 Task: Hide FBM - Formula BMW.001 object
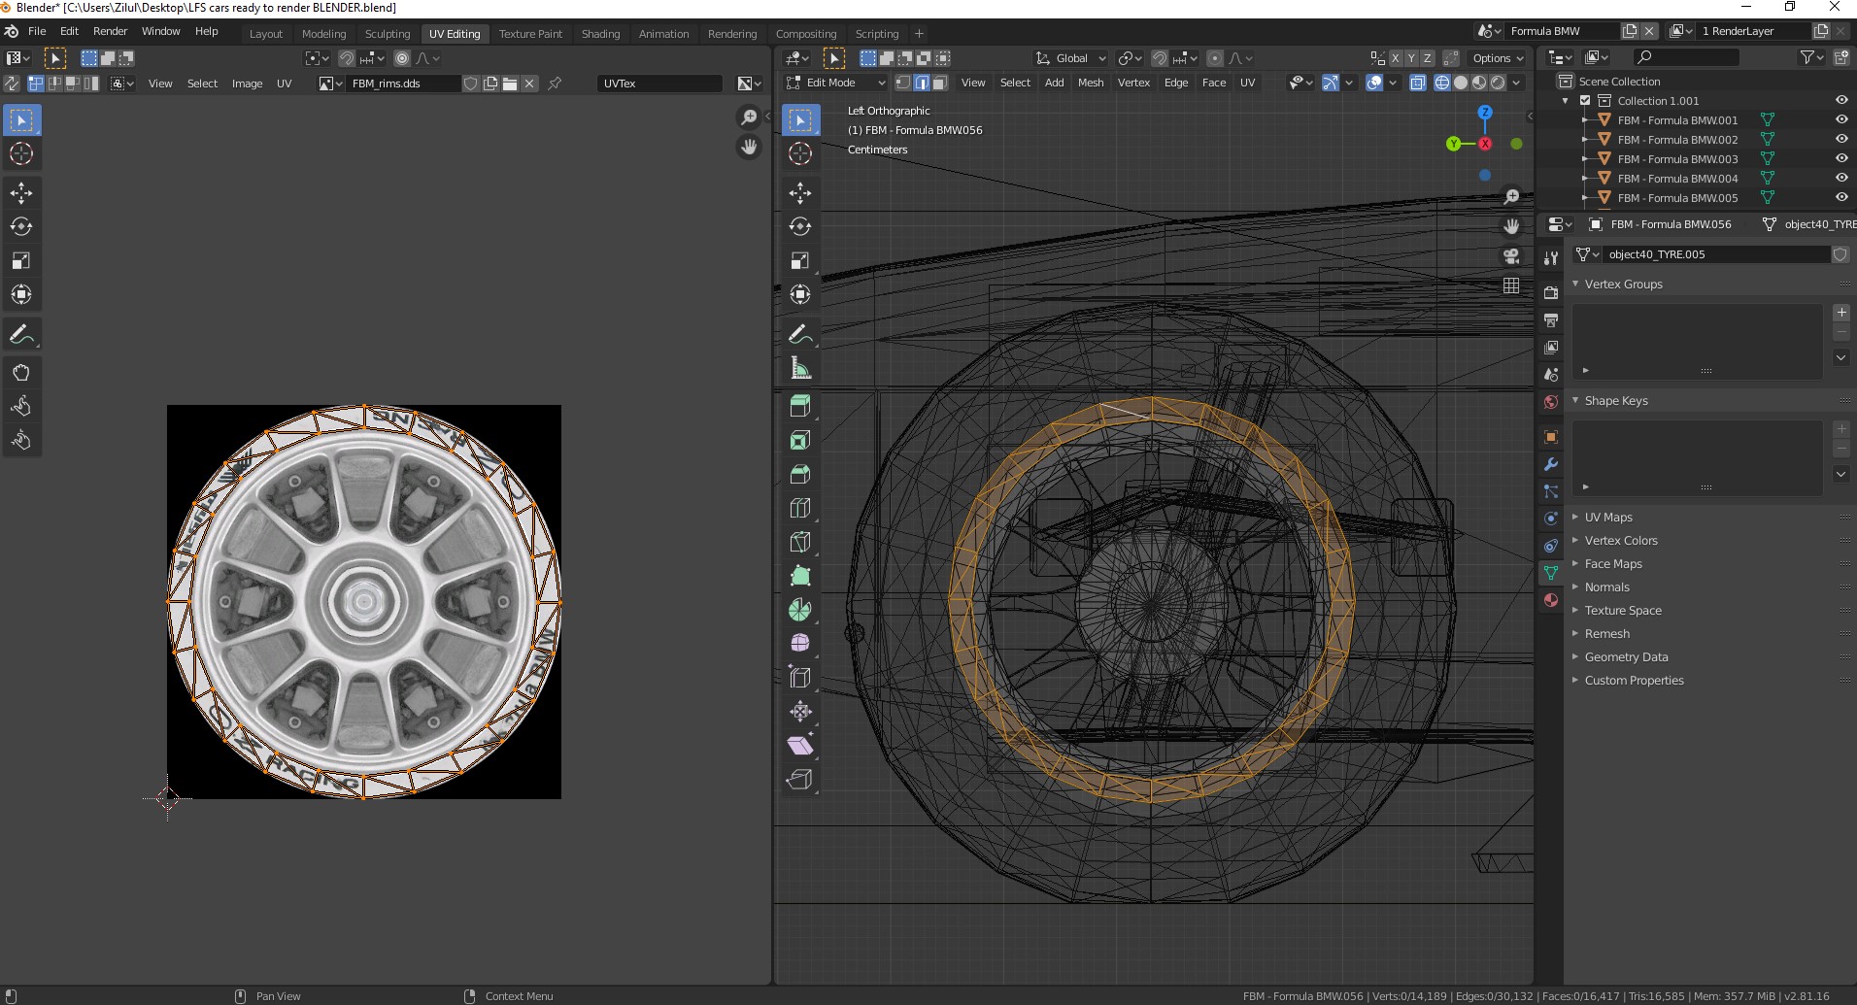[1840, 120]
